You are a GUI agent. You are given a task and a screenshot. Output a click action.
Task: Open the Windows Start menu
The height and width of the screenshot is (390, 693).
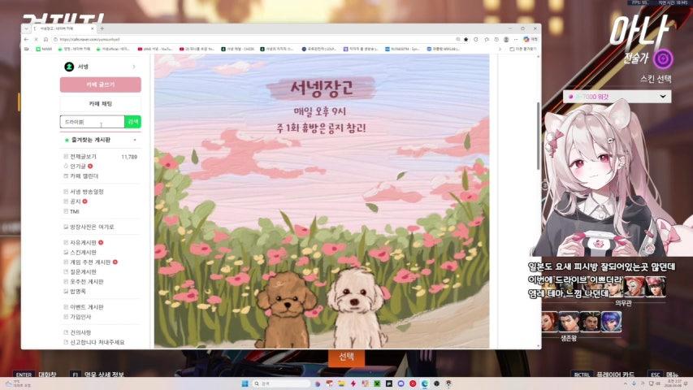[x=243, y=383]
